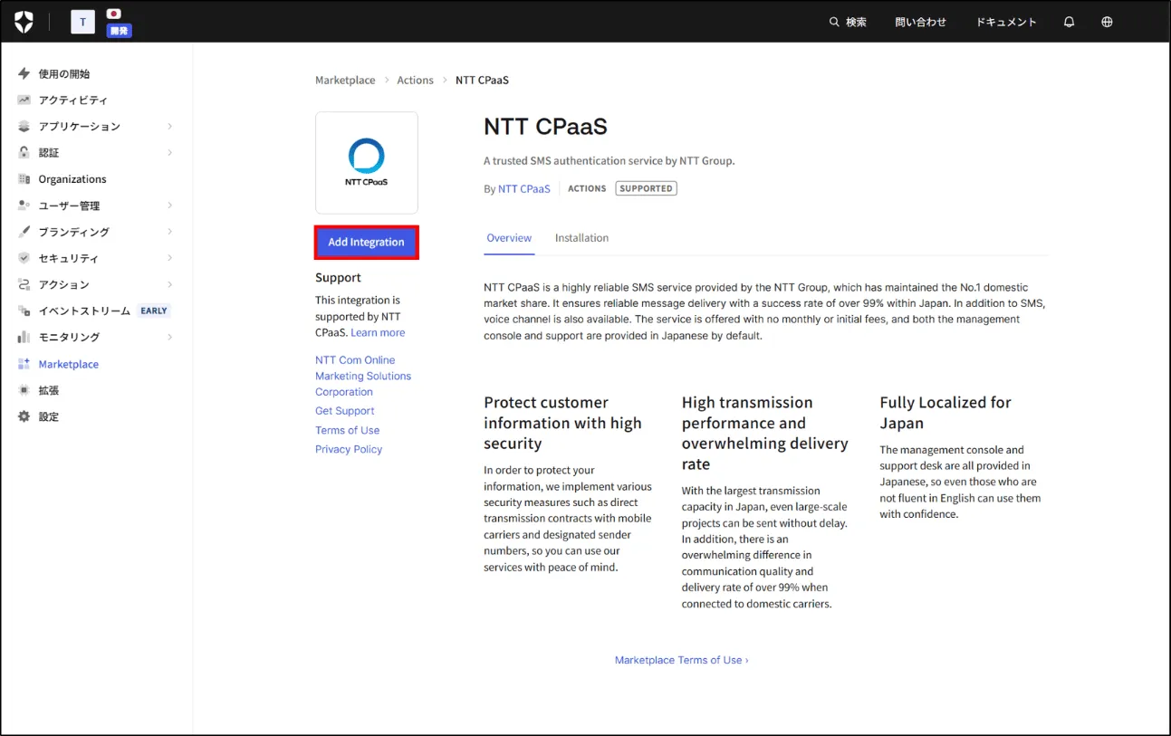
Task: Click the Auth0 shield logo
Action: (24, 22)
